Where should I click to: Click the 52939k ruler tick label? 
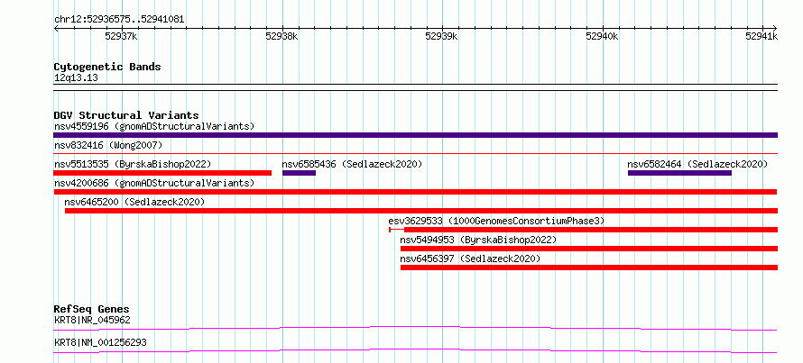(442, 36)
